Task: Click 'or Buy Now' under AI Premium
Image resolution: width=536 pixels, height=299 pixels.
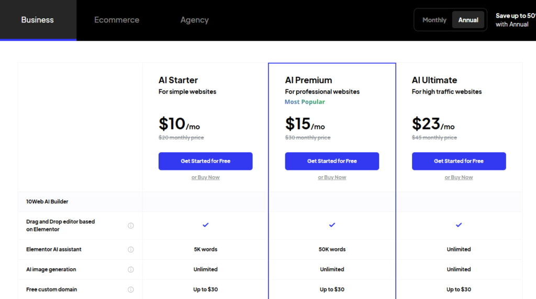Action: pyautogui.click(x=332, y=177)
